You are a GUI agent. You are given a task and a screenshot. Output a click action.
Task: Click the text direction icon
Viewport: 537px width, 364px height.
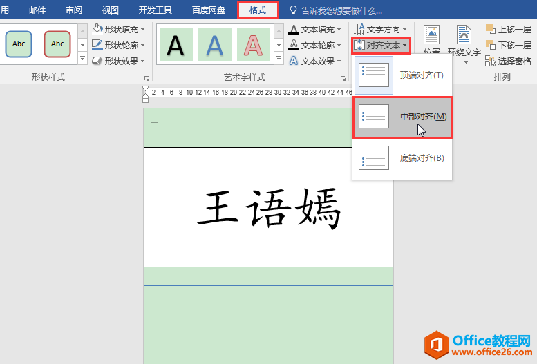[359, 30]
